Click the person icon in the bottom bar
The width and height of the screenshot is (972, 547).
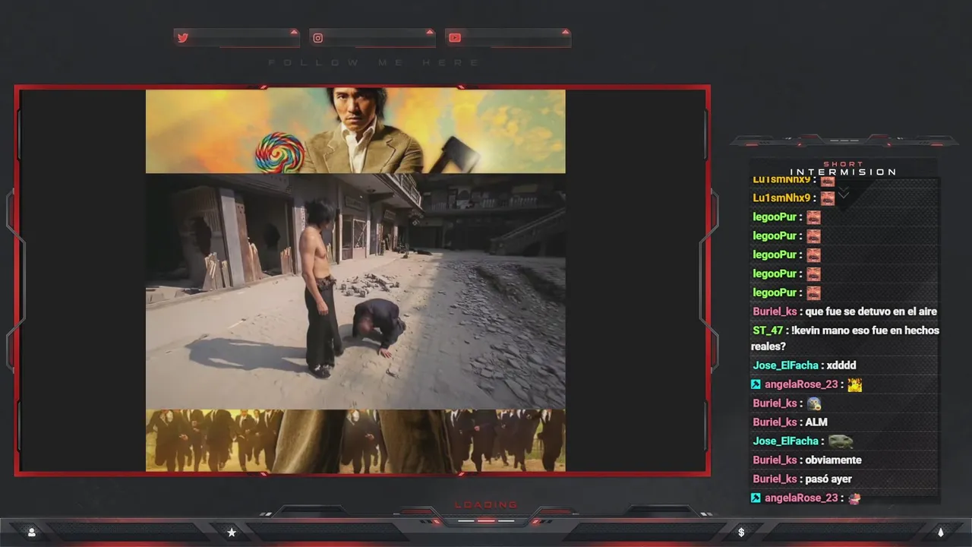pos(31,533)
